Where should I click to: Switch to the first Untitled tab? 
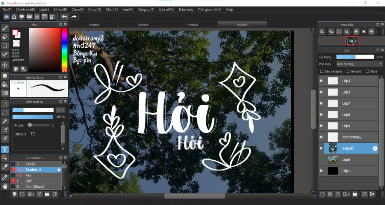(94, 25)
